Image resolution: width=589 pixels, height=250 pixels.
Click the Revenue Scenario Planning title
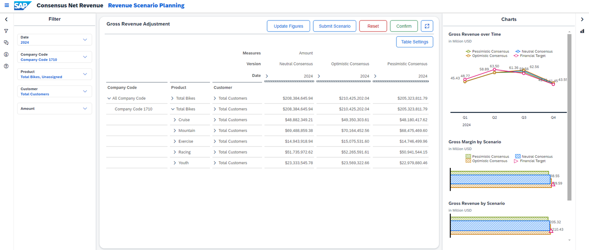pyautogui.click(x=146, y=6)
